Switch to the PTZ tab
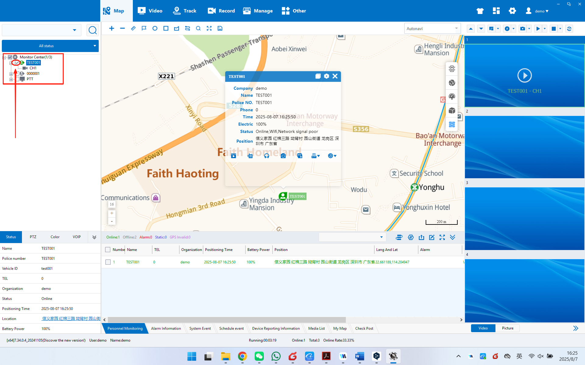585x365 pixels. [33, 237]
